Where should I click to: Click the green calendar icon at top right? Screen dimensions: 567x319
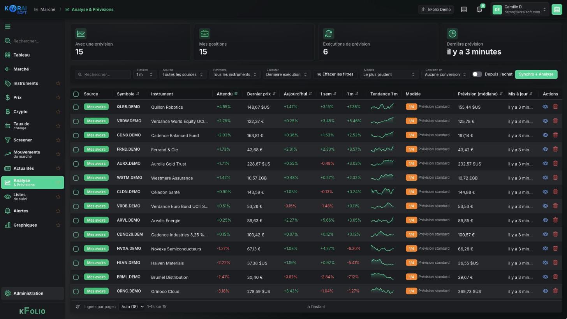556,9
